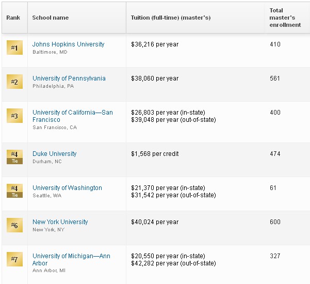The height and width of the screenshot is (284, 310).
Task: Select the $40,024 per year text
Action: [x=155, y=222]
